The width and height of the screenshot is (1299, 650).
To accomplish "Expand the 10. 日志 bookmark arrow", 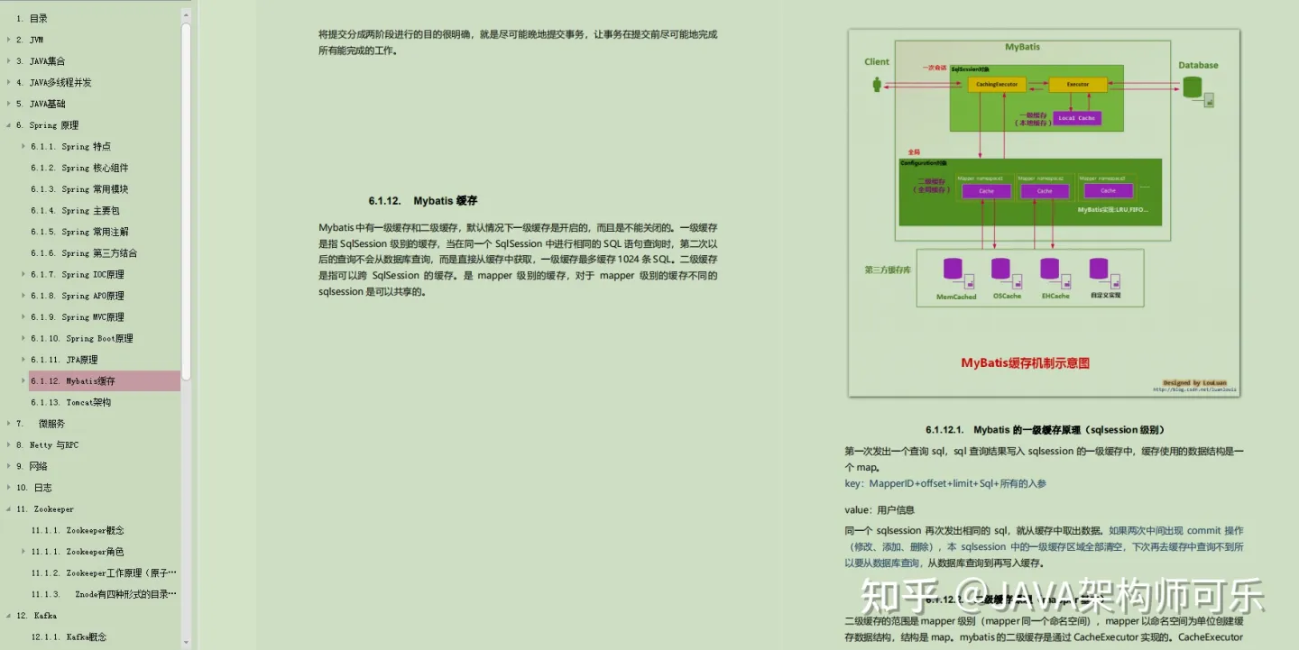I will pyautogui.click(x=8, y=488).
